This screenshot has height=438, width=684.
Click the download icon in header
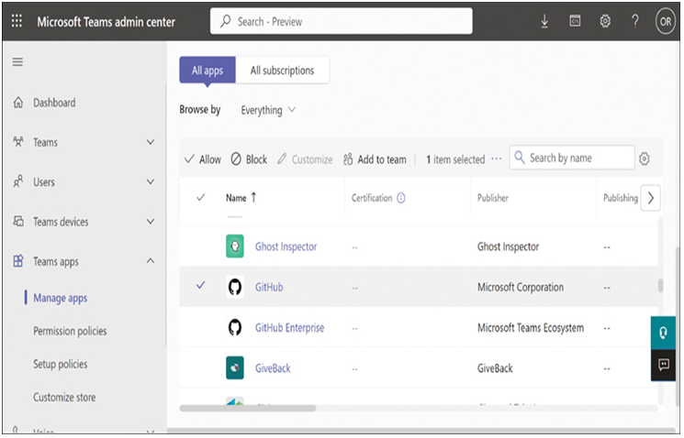pyautogui.click(x=544, y=21)
